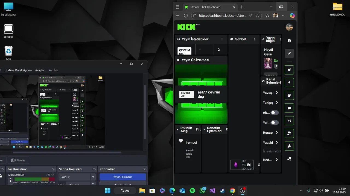This screenshot has width=350, height=196.
Task: Open Spotify from the taskbar
Action: click(192, 191)
